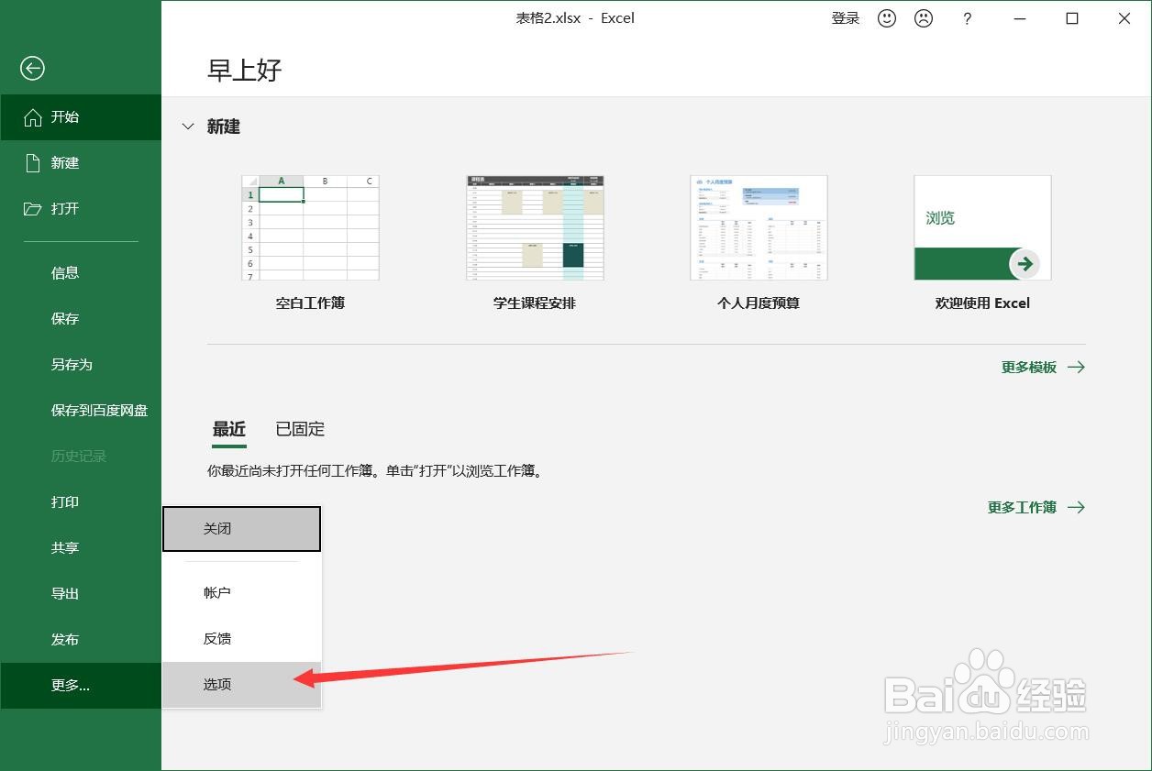The height and width of the screenshot is (771, 1152).
Task: Click the open folder icon next to 打开
Action: (33, 209)
